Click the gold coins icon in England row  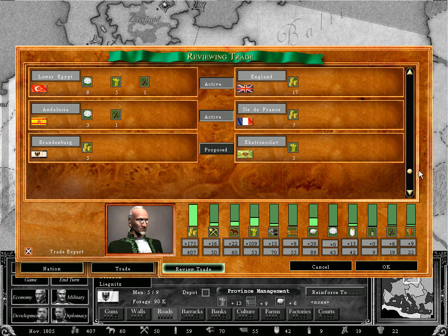click(x=293, y=82)
